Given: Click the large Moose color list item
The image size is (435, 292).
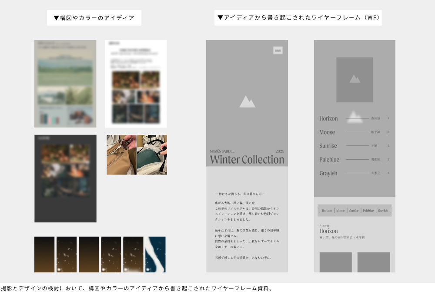Looking at the screenshot, I should [327, 132].
